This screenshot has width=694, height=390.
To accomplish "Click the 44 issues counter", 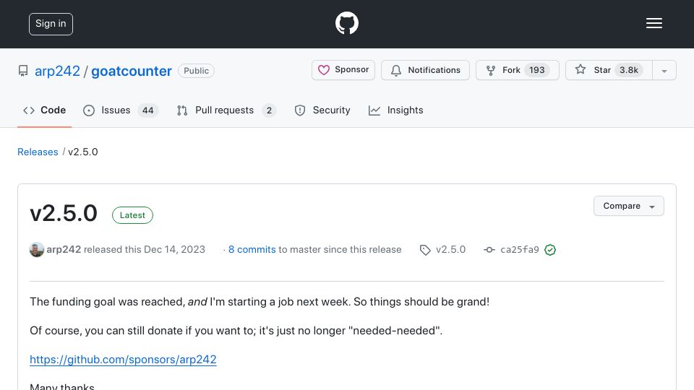I will coord(147,110).
